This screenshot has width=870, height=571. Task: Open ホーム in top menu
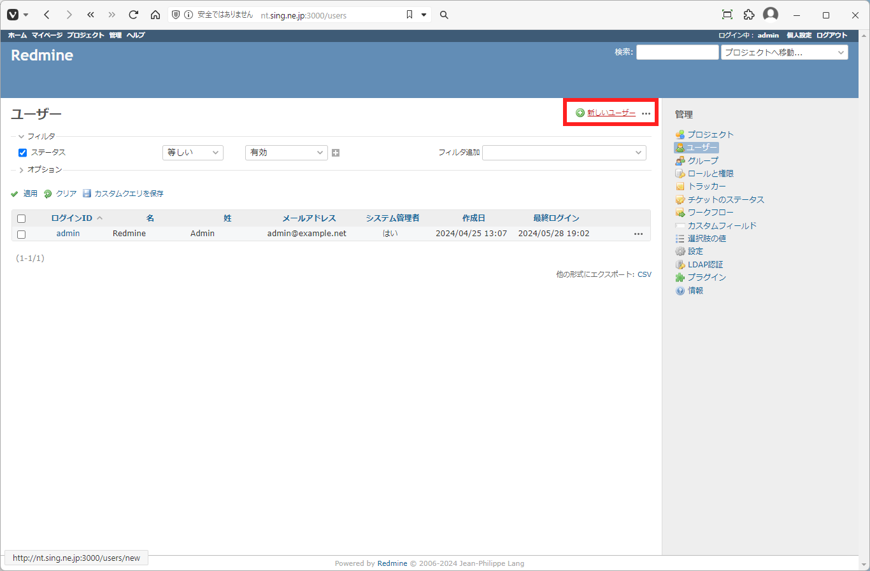pyautogui.click(x=17, y=35)
